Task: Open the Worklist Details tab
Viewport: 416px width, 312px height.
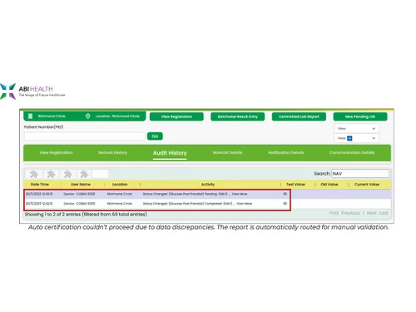Action: (227, 152)
